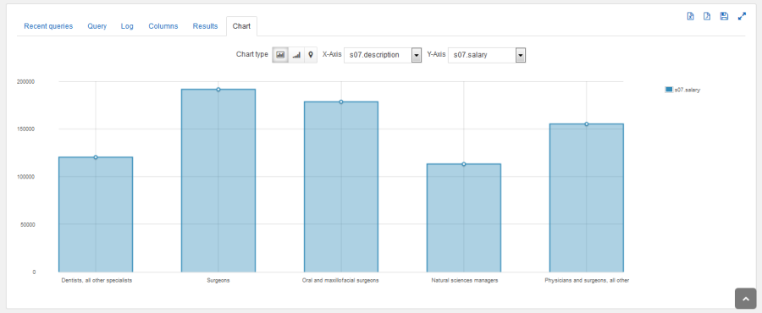Open the Y-Axis dropdown arrow
762x313 pixels.
pyautogui.click(x=521, y=55)
